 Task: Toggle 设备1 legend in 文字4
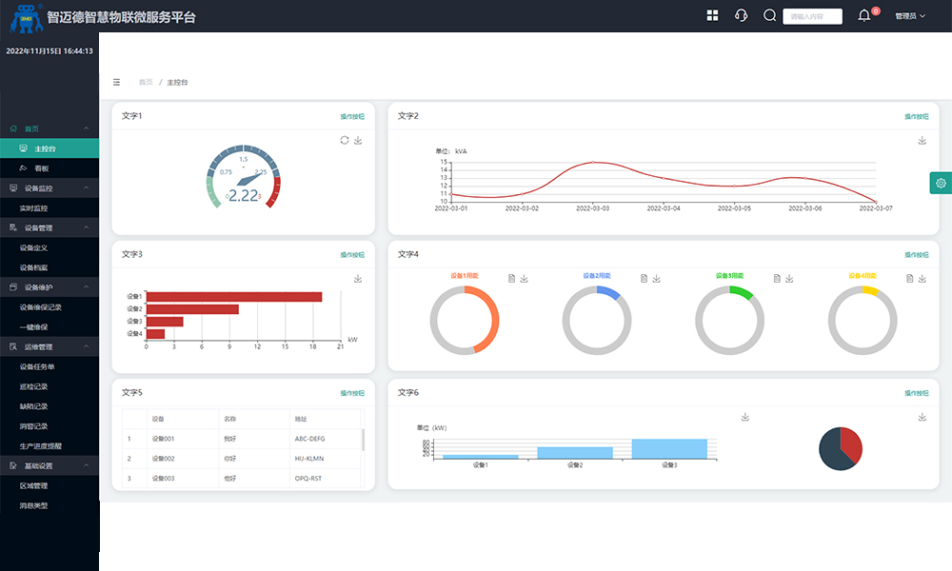465,275
